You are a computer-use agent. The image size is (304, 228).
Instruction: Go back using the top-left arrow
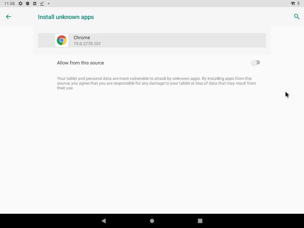click(x=8, y=17)
